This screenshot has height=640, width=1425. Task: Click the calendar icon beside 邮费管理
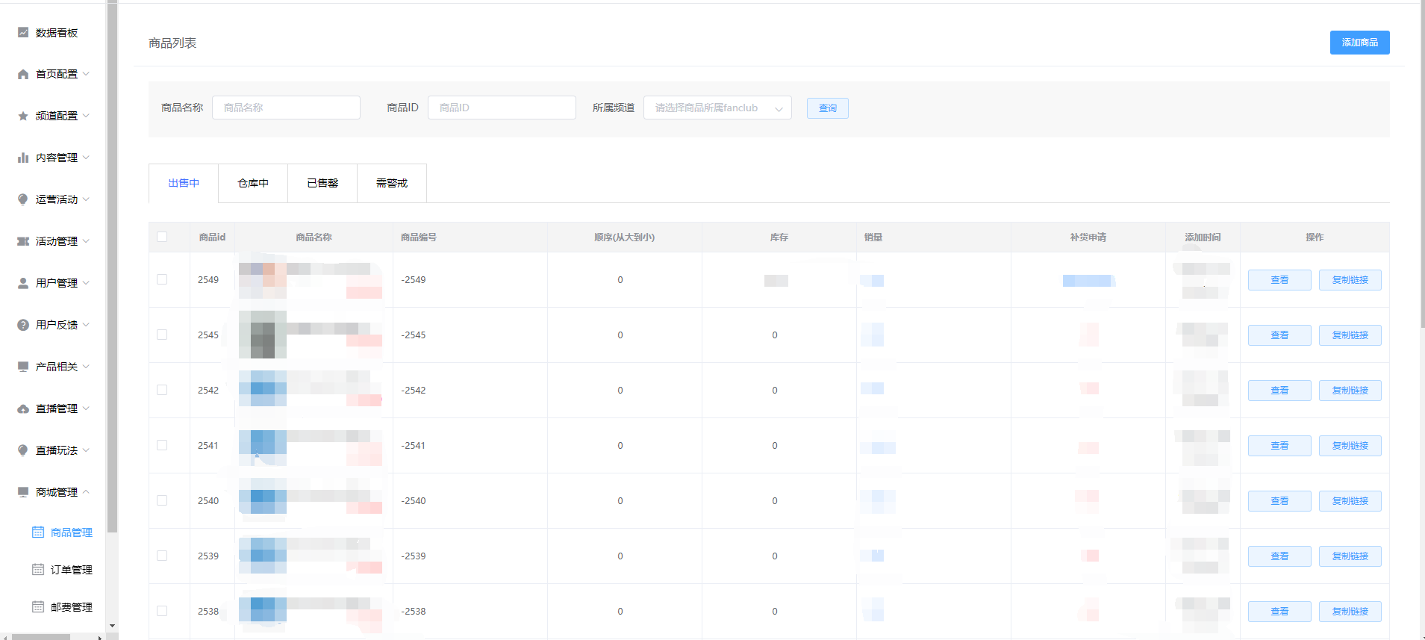(38, 607)
